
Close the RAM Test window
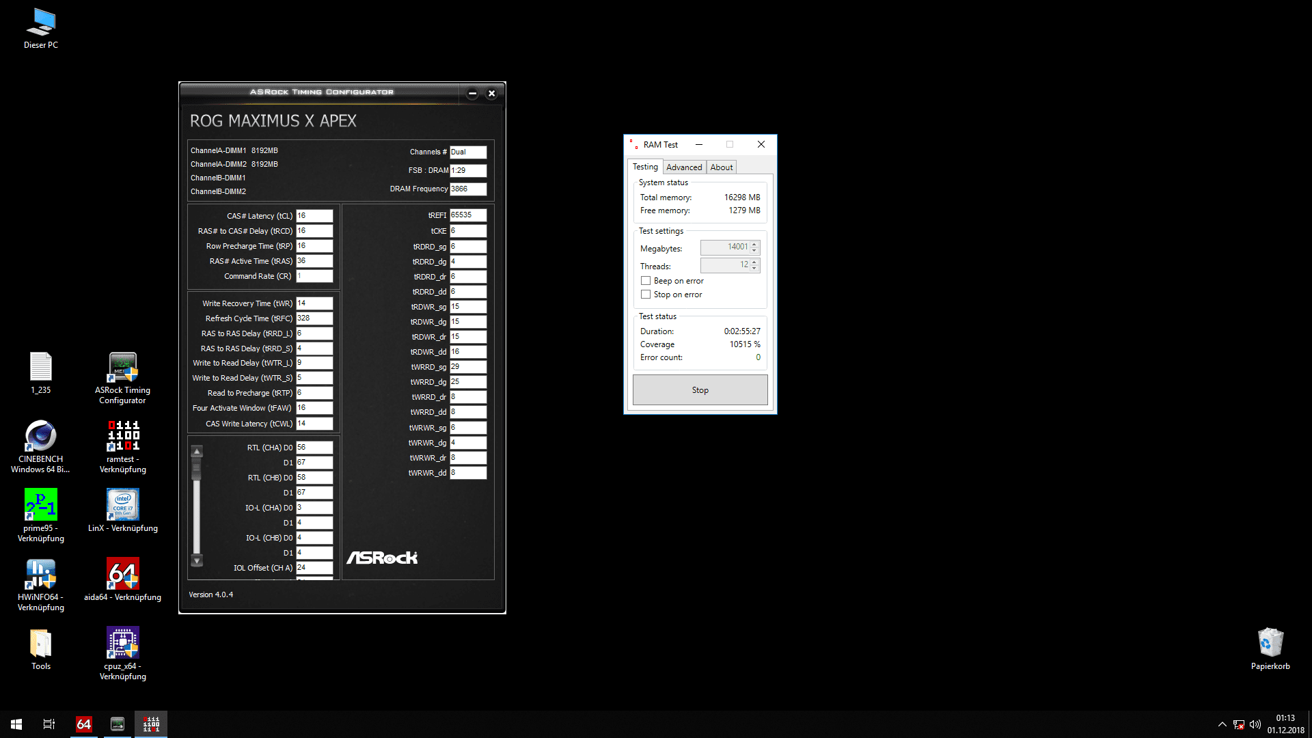coord(761,144)
